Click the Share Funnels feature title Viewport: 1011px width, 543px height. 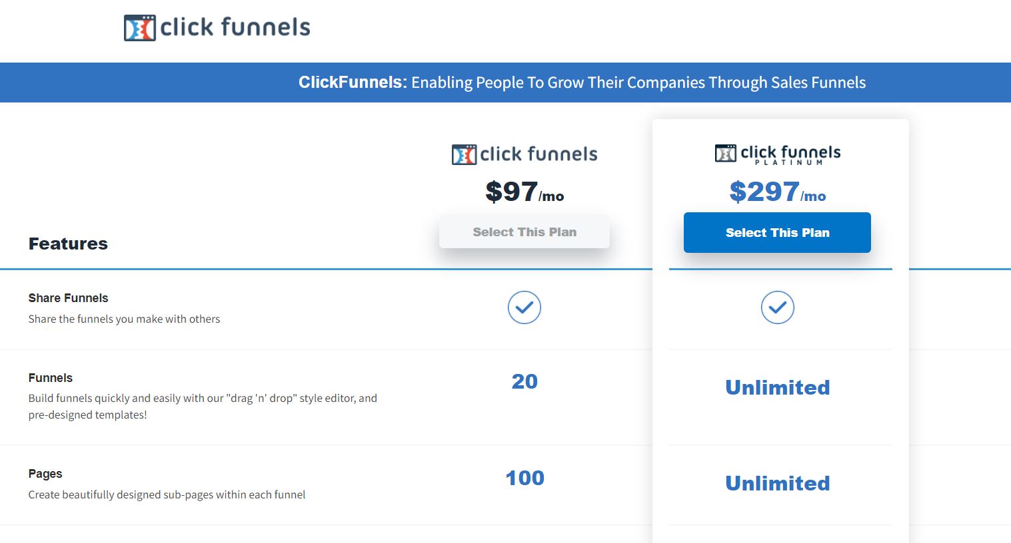pyautogui.click(x=68, y=298)
